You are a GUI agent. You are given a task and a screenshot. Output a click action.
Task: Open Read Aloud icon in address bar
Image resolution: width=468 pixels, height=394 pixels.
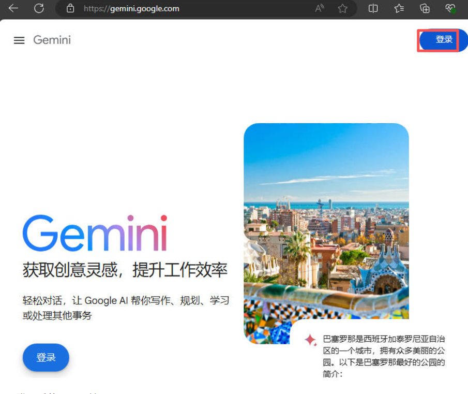(x=320, y=8)
